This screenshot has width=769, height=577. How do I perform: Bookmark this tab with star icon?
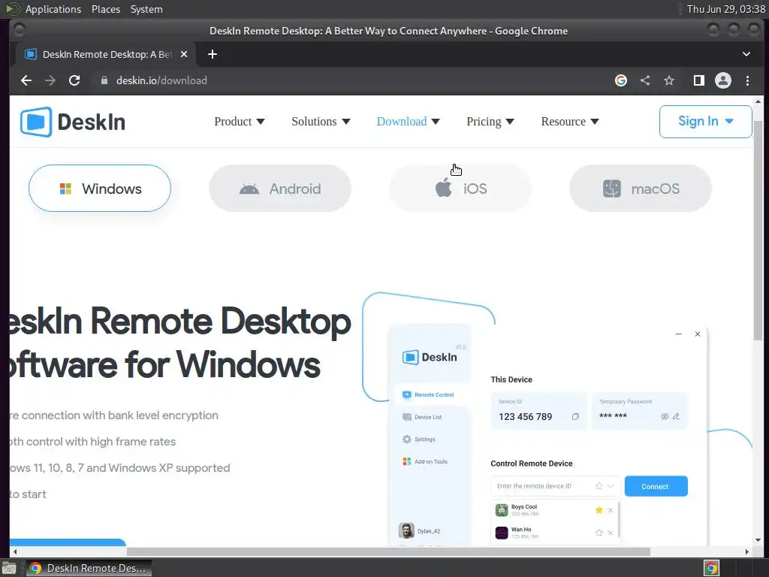669,80
